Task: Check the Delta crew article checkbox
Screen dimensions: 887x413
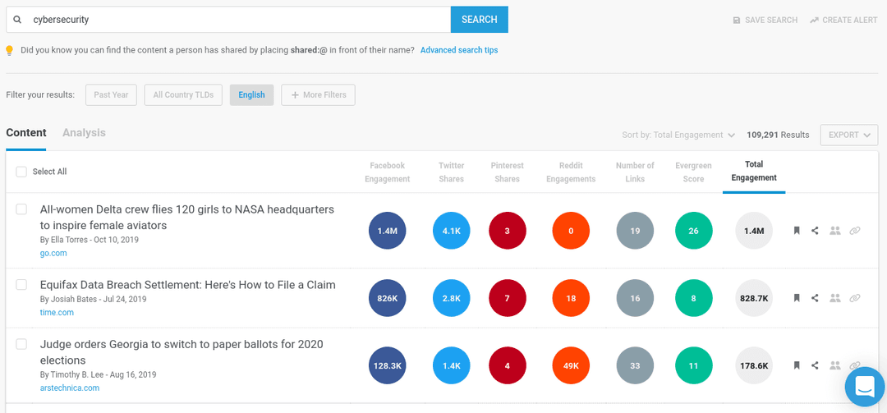Action: [x=21, y=209]
